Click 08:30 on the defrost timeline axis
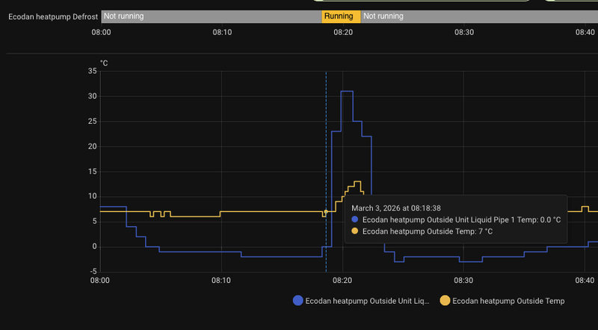The height and width of the screenshot is (330, 598). coord(464,32)
